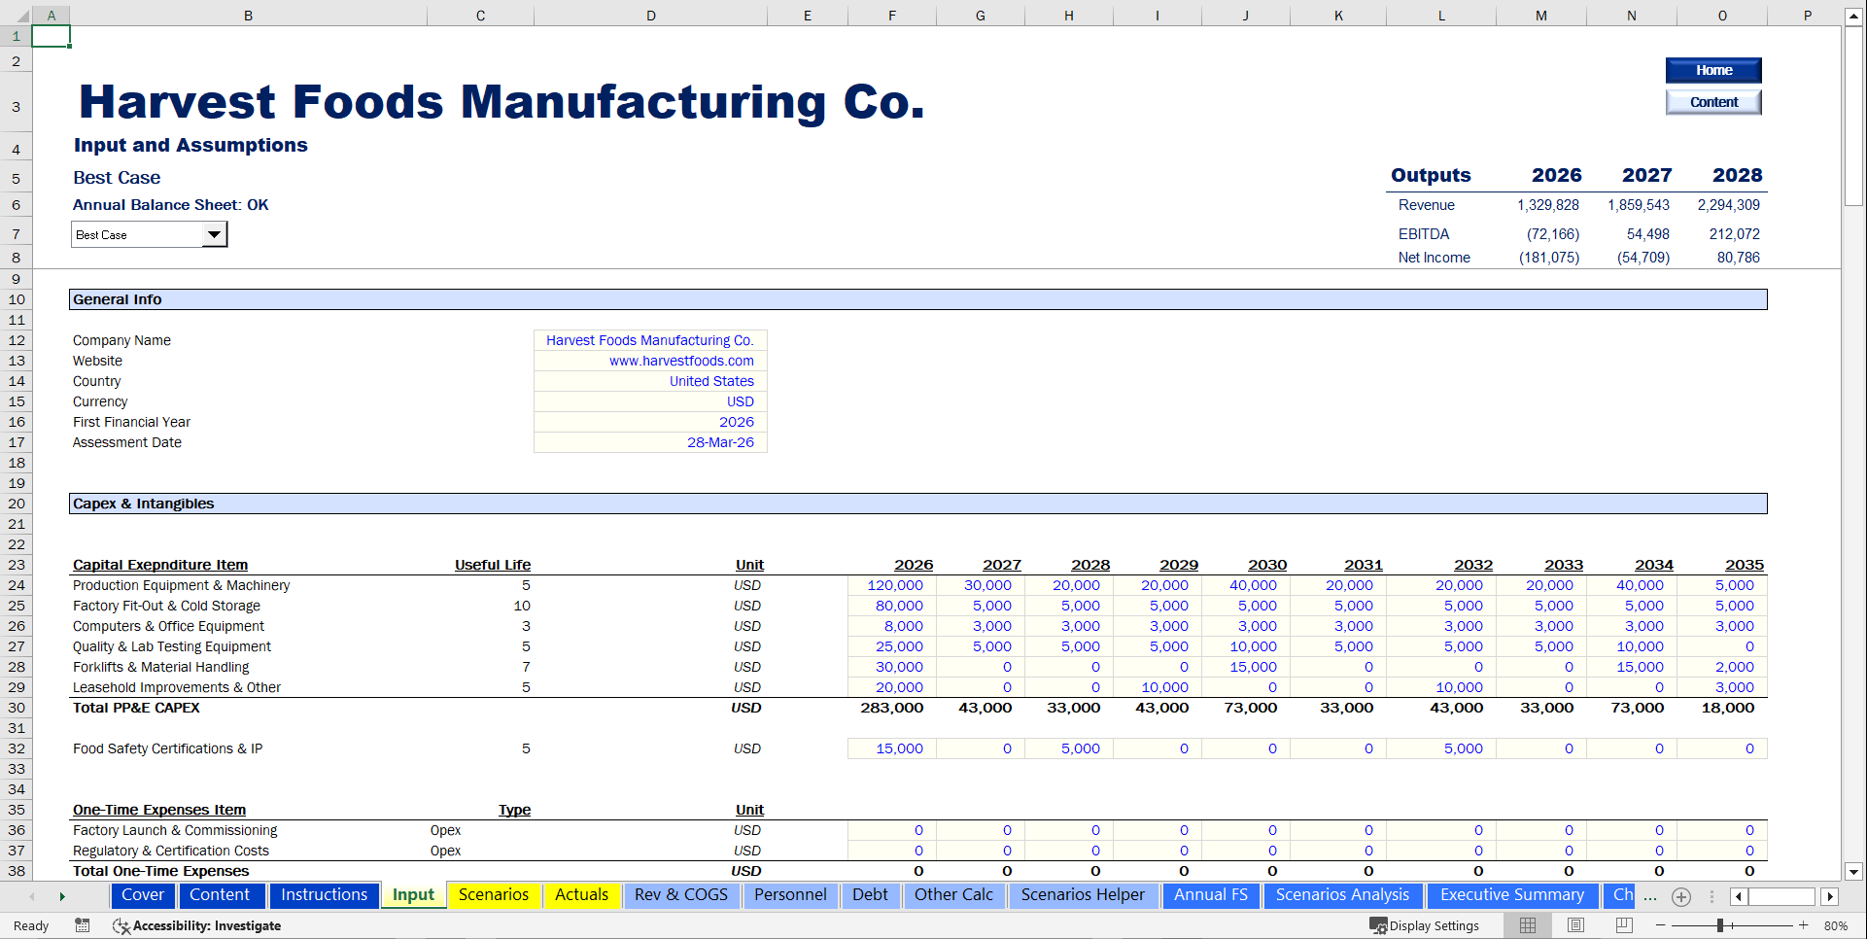
Task: Open Page Break Preview from status bar
Action: coord(1625,925)
